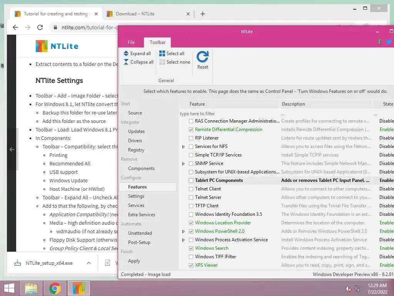Toggle the Tablet PC Components checkbox
Image resolution: width=394 pixels, height=296 pixels.
point(191,180)
